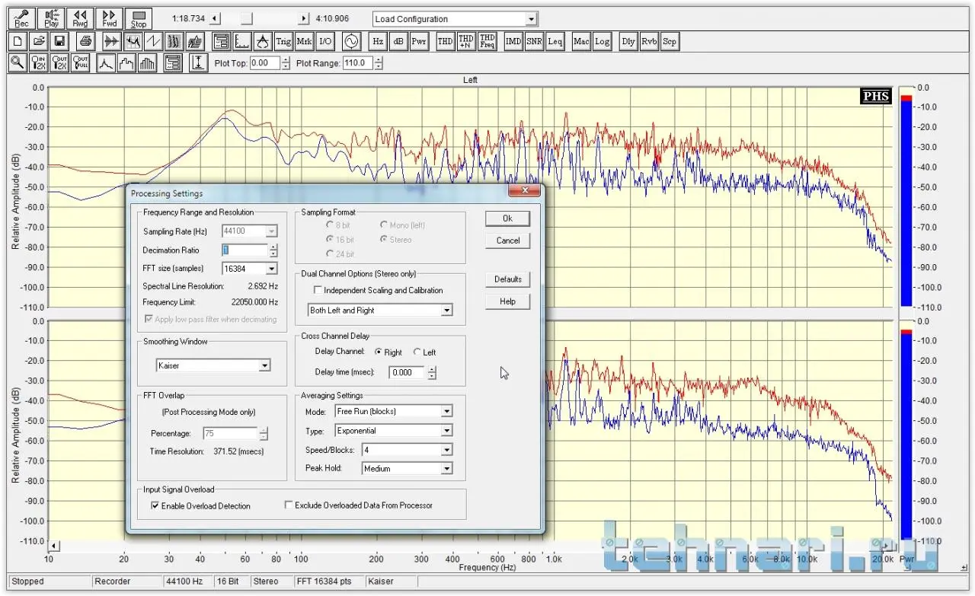Restore values with the Defaults button
The image size is (975, 596).
(x=508, y=279)
